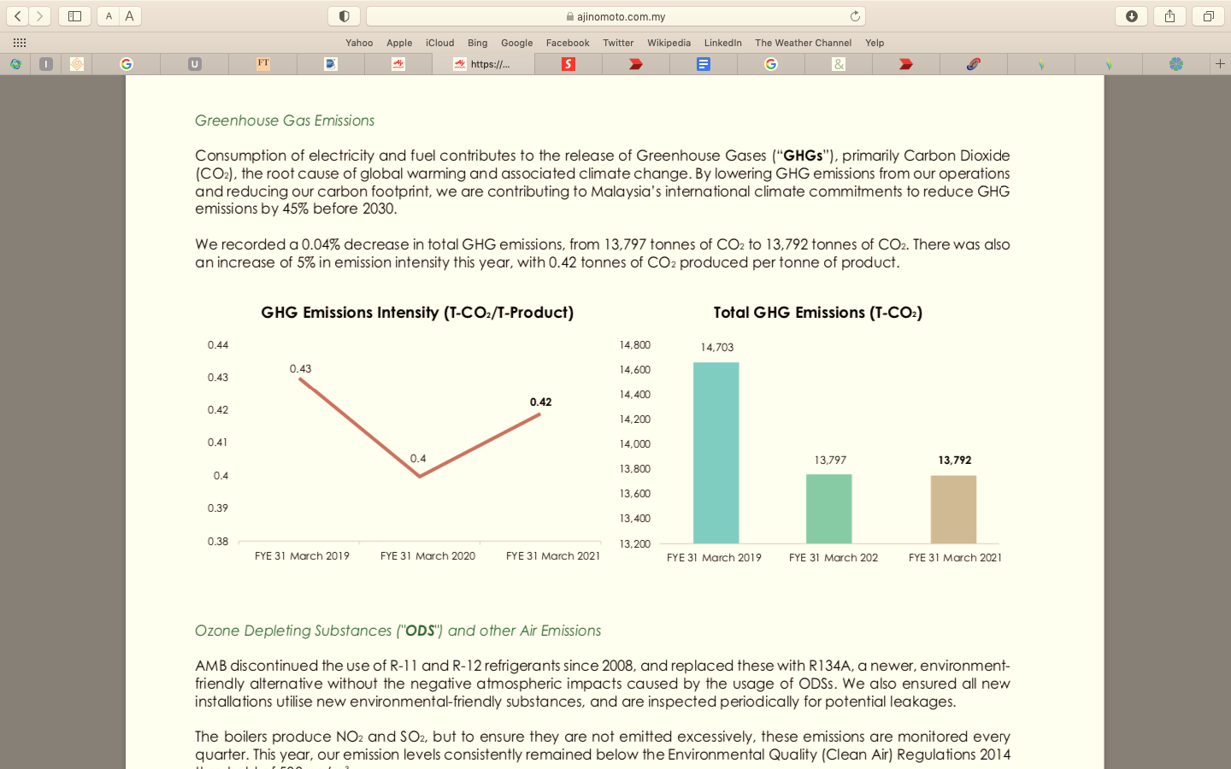Switch to the teal circular pattern icon tab

[x=1176, y=64]
